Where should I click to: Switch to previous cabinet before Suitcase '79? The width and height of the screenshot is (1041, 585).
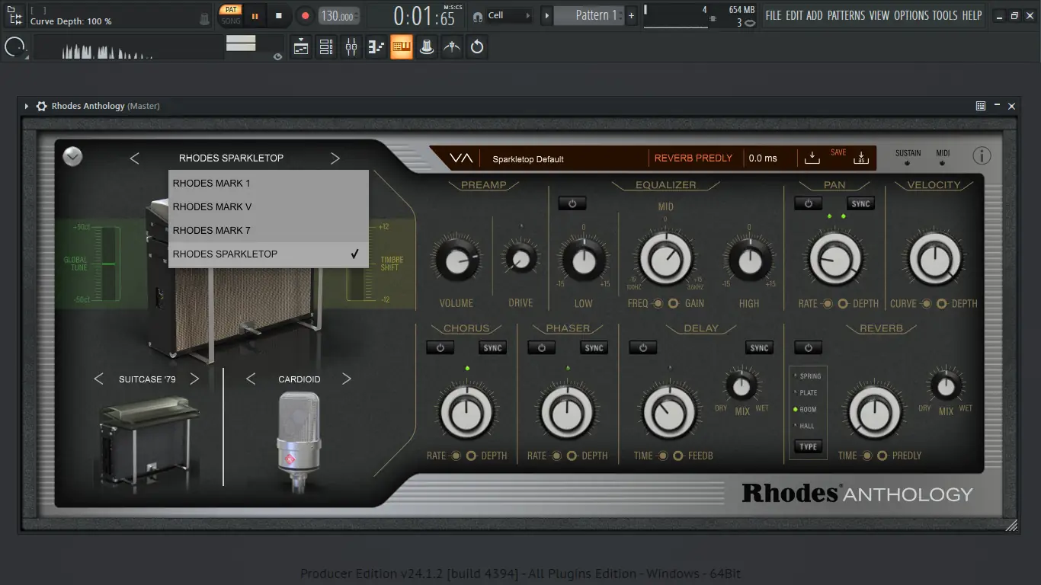tap(98, 379)
